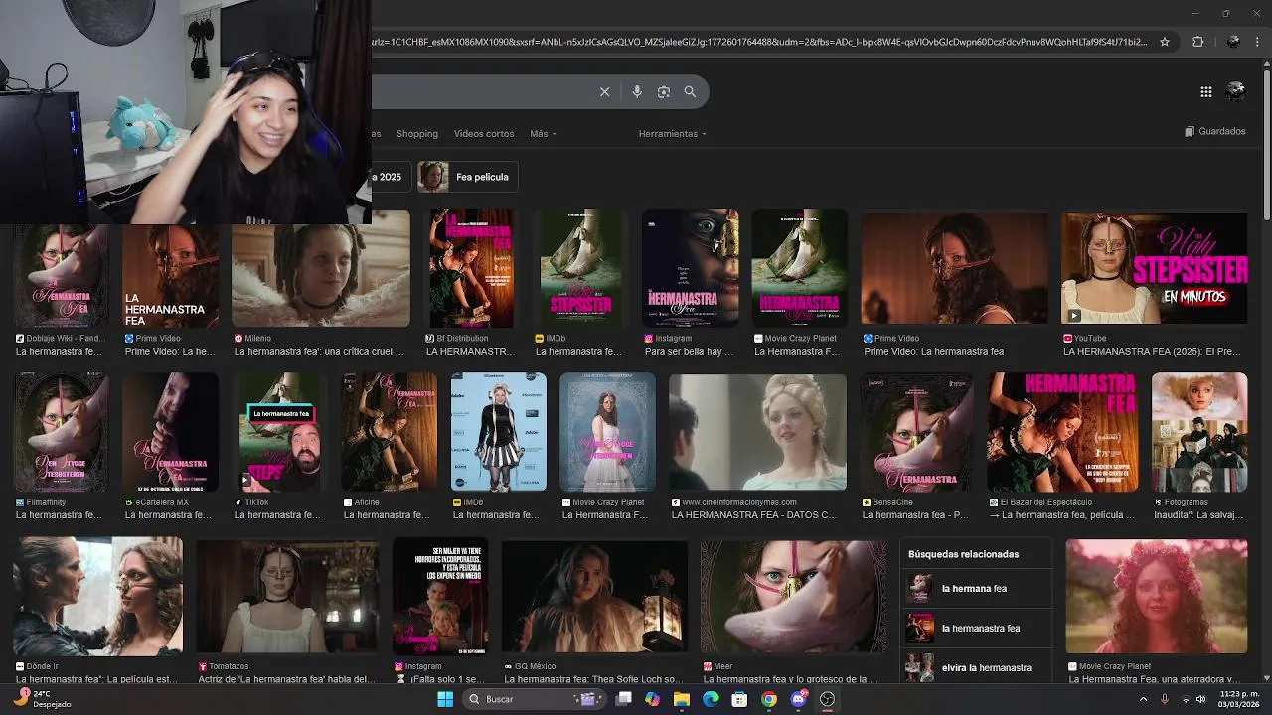This screenshot has width=1272, height=715.
Task: Open the Milenio critica image result
Action: [320, 268]
